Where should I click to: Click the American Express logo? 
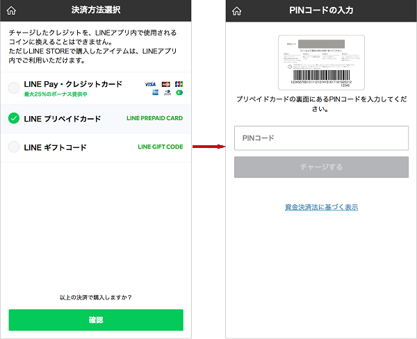[x=155, y=92]
